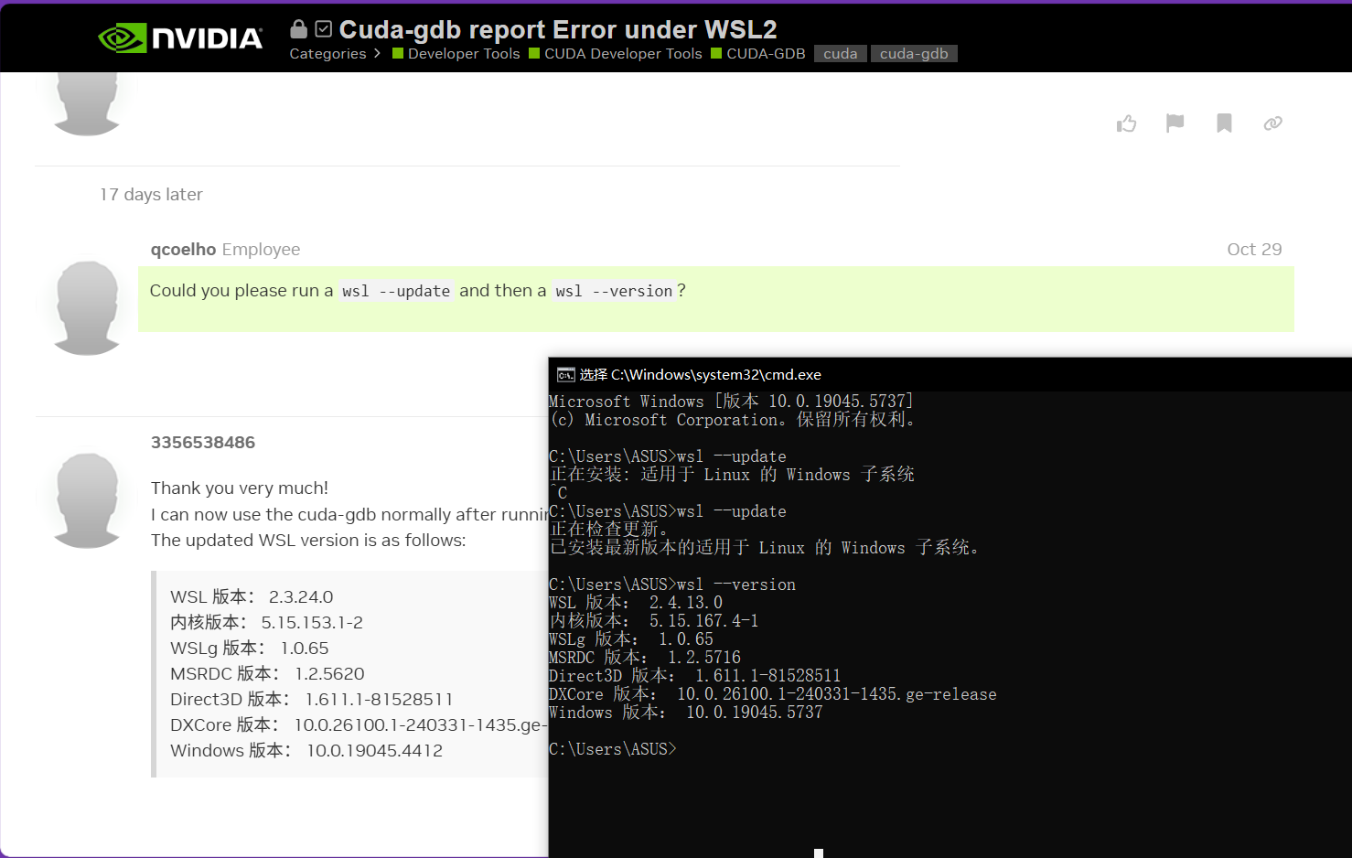Image resolution: width=1352 pixels, height=858 pixels.
Task: Click the breadcrumb arrow after Categories
Action: [x=377, y=54]
